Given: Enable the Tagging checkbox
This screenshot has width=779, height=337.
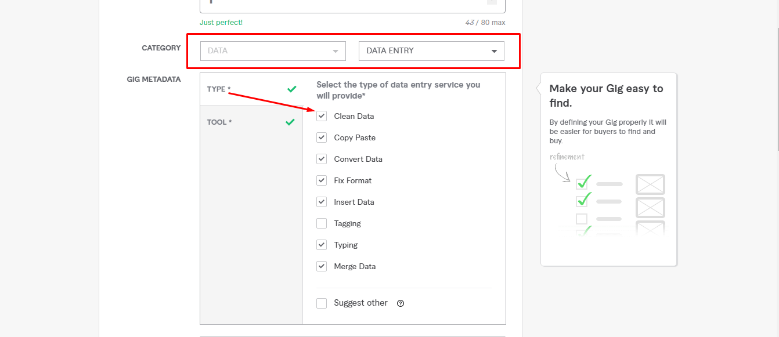Looking at the screenshot, I should [322, 223].
